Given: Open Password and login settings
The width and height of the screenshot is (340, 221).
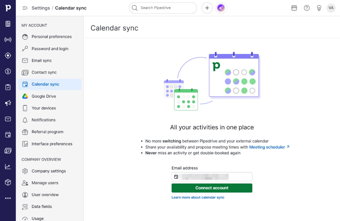Looking at the screenshot, I should point(50,49).
